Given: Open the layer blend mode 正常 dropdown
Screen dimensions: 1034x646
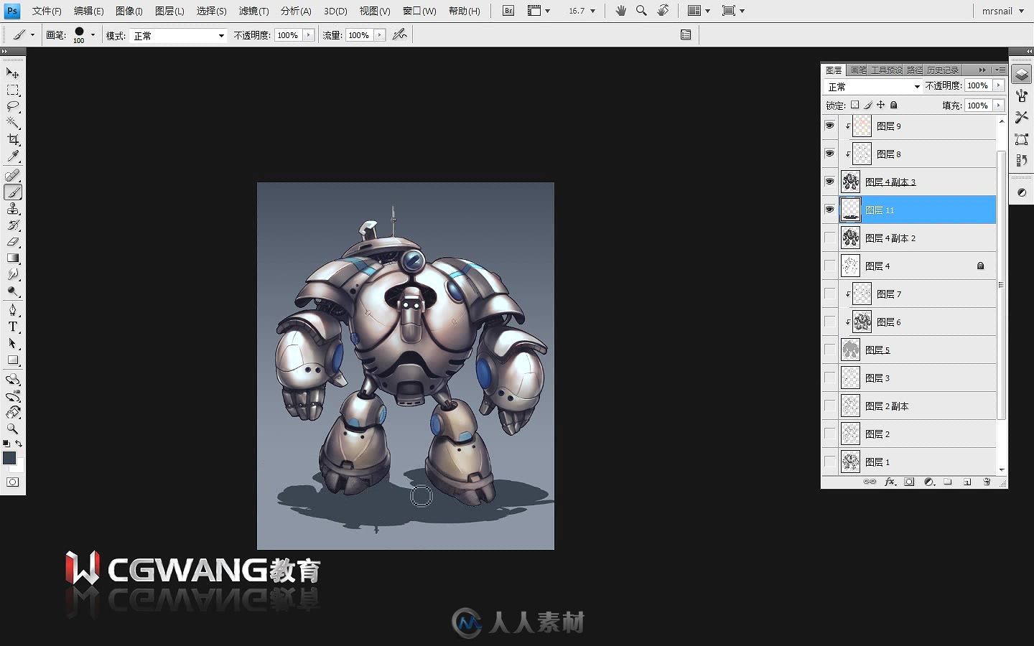Looking at the screenshot, I should pyautogui.click(x=873, y=86).
